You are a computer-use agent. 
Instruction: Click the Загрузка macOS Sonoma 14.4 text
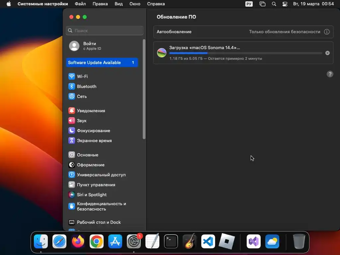[205, 48]
